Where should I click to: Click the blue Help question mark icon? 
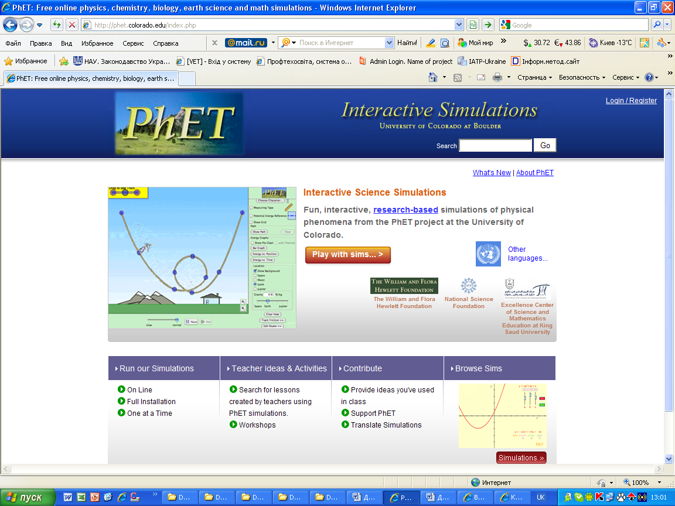point(649,77)
